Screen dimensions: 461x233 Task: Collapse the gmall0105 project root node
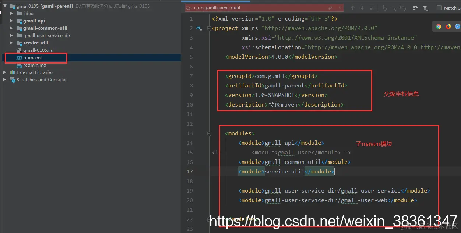[x=5, y=6]
